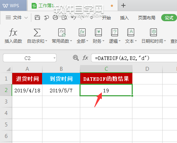Select column B header
The width and height of the screenshot is (177, 143).
[x=61, y=69]
